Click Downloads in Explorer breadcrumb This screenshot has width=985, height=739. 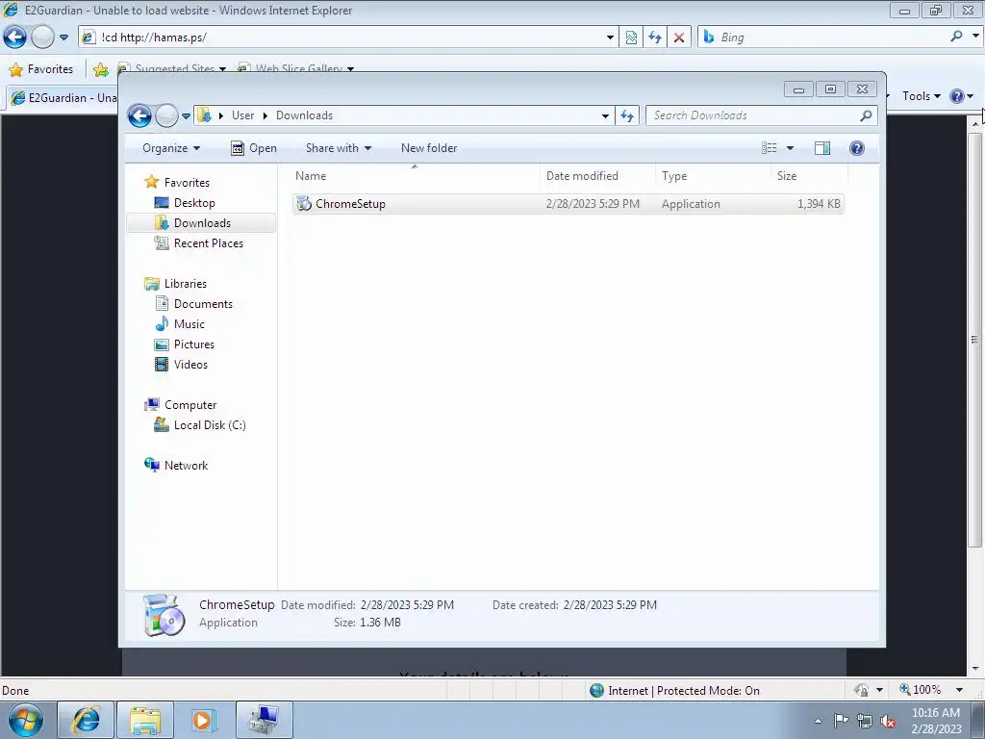pyautogui.click(x=304, y=115)
